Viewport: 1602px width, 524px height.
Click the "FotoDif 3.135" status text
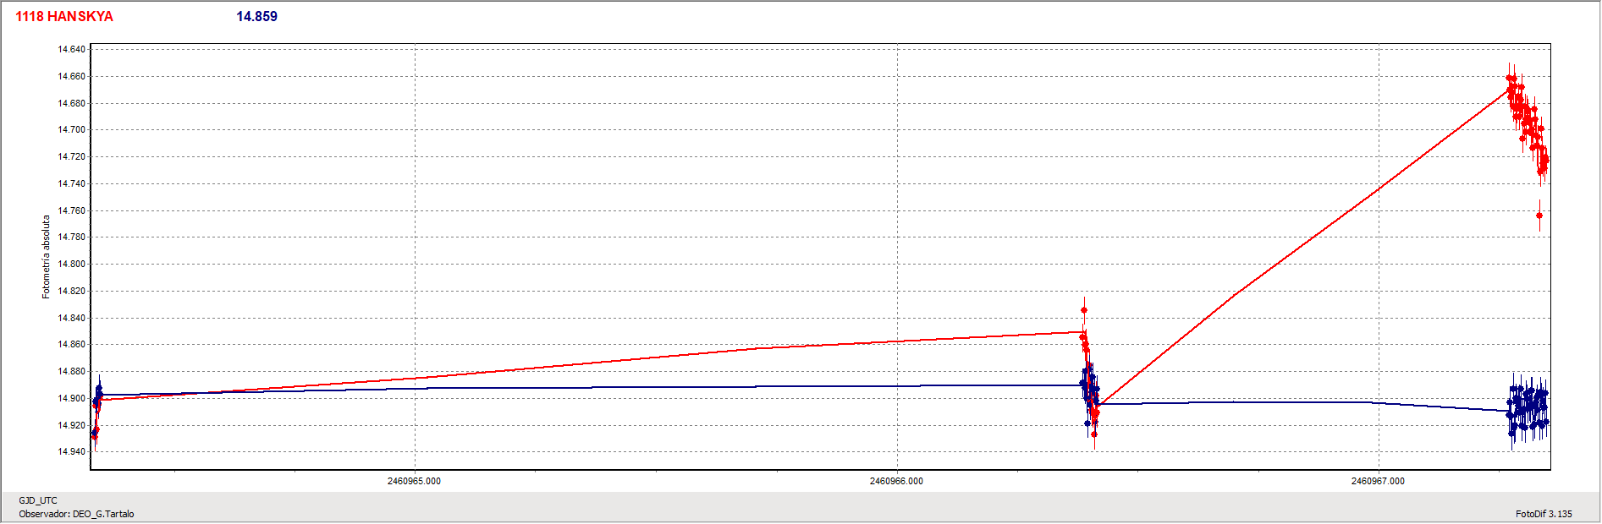pyautogui.click(x=1544, y=514)
